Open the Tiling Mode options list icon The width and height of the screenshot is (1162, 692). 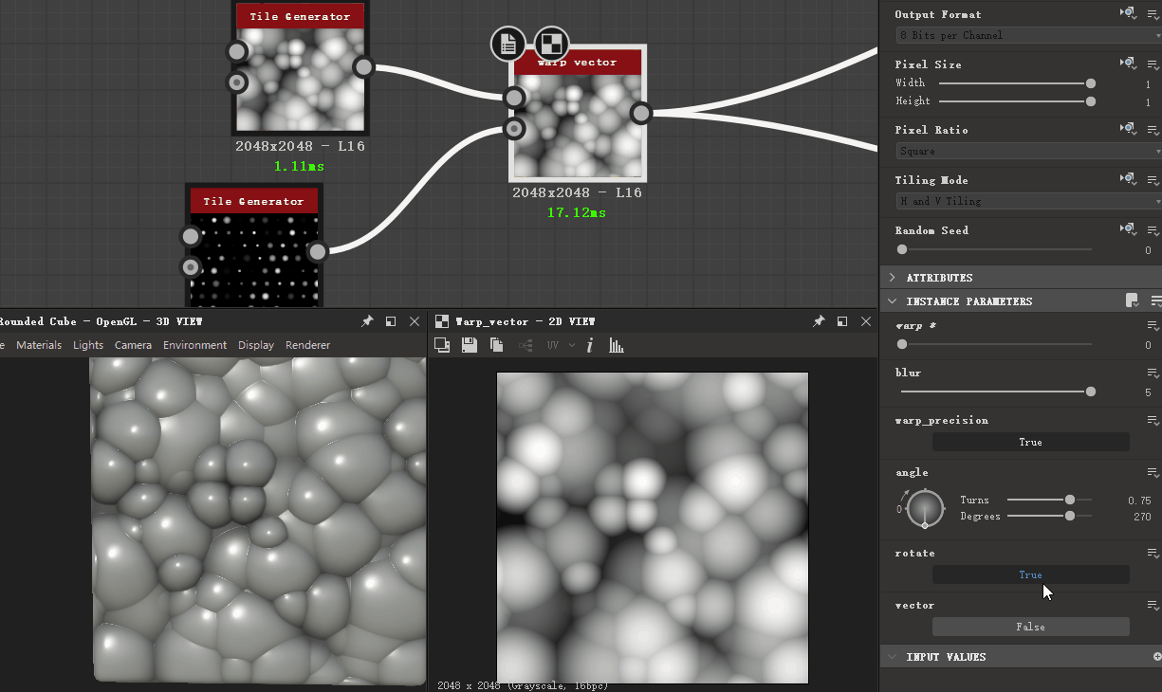(x=1153, y=180)
